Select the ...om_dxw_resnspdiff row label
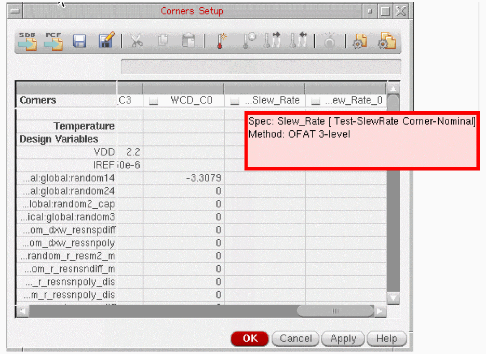The image size is (486, 354). point(69,230)
